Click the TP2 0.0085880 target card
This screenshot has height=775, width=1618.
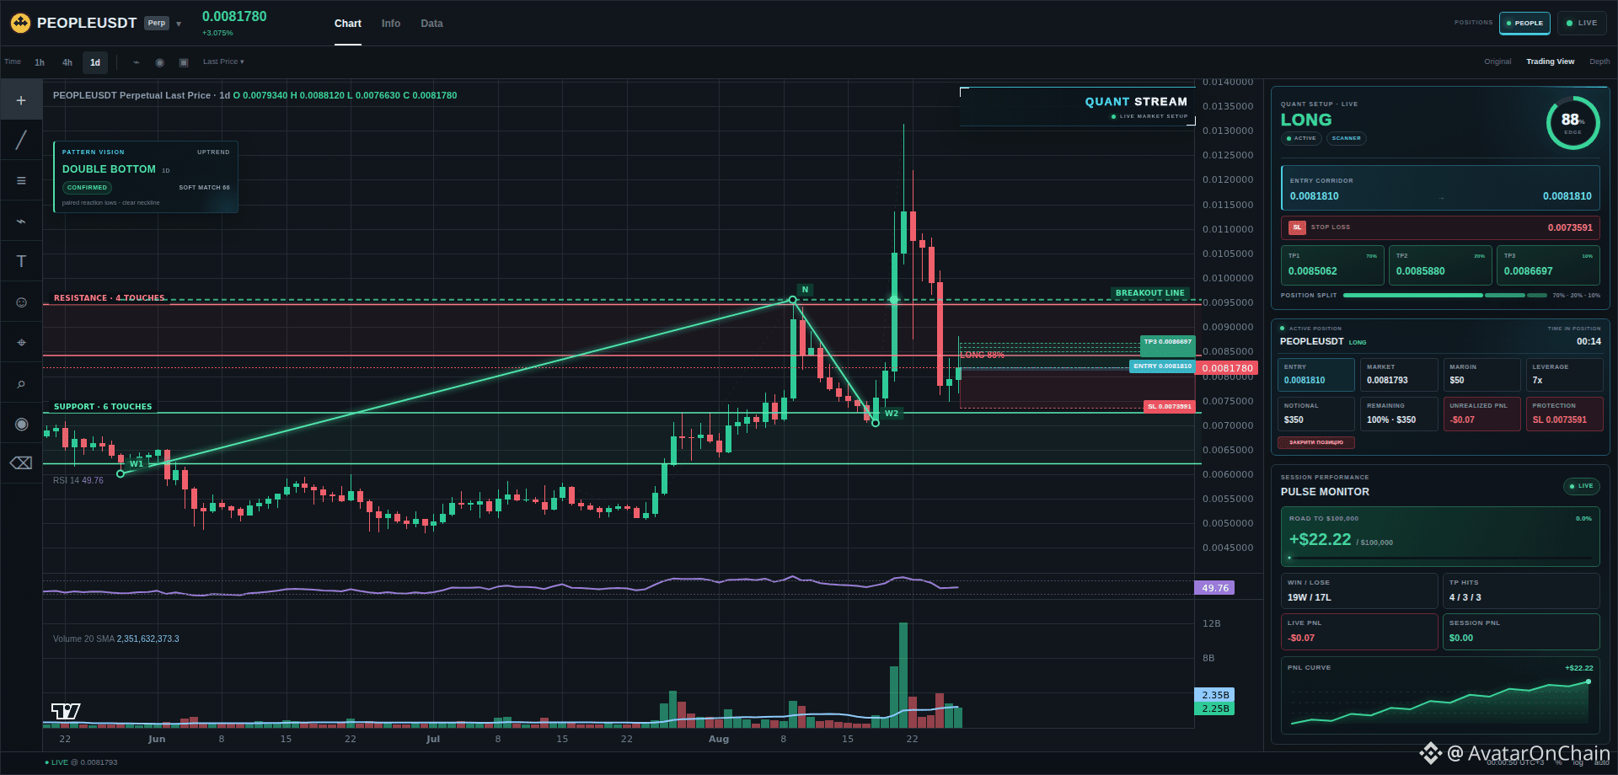click(1440, 265)
